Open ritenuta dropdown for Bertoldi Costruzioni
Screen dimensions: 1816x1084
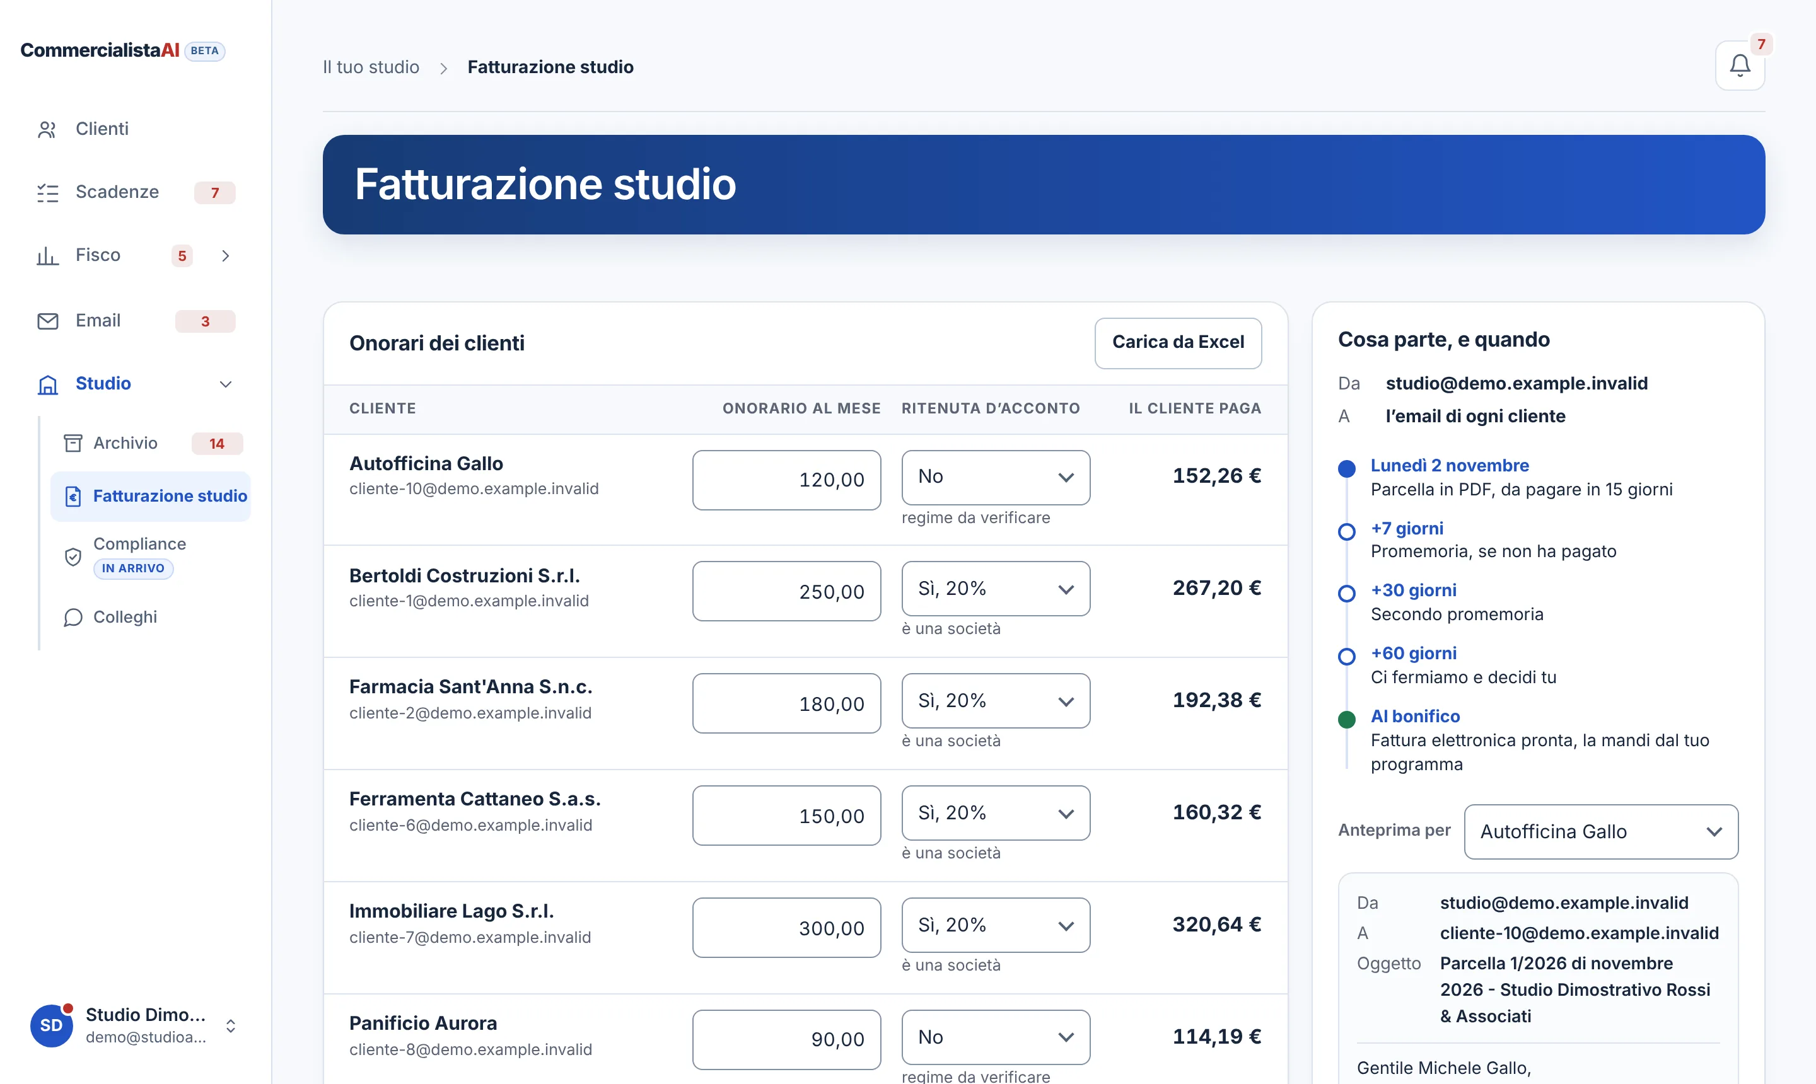[995, 589]
